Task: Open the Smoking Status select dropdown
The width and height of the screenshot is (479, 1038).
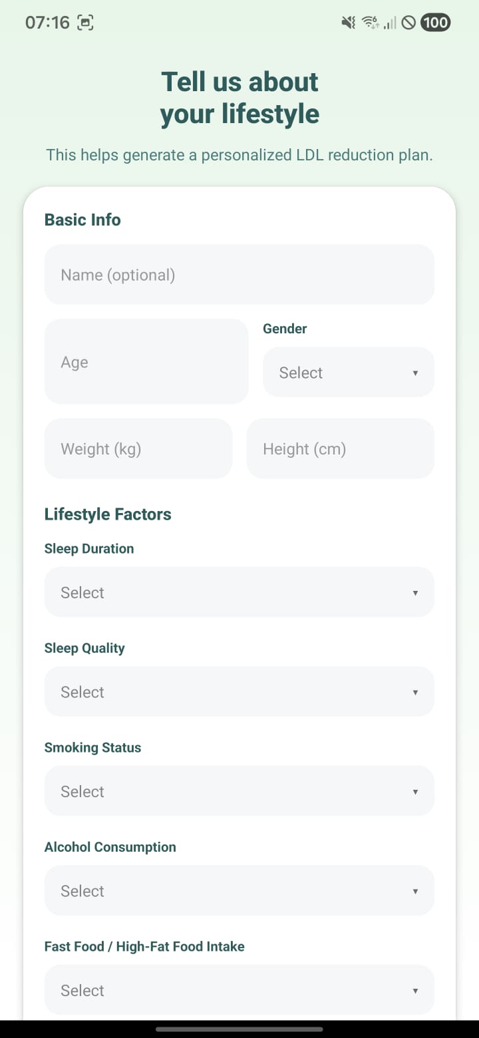Action: (x=239, y=790)
